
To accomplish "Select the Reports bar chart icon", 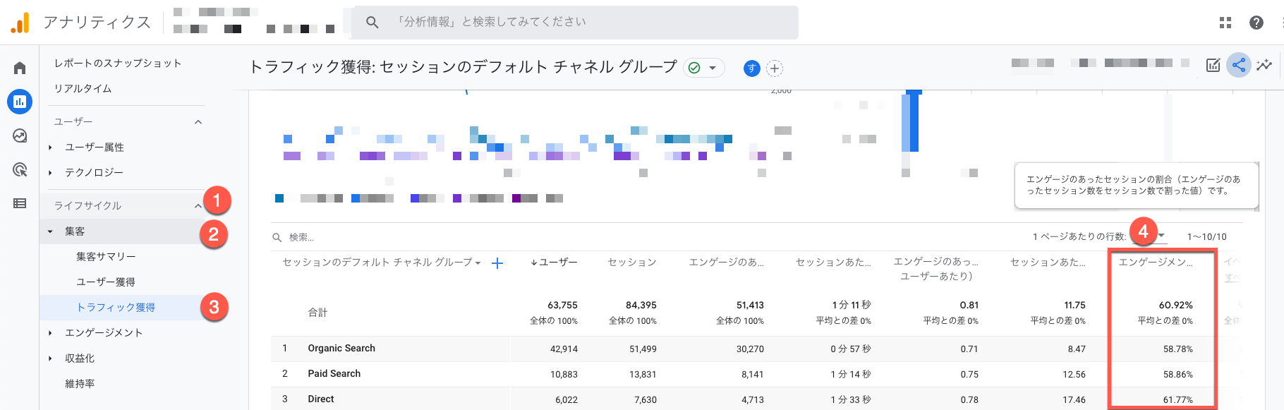I will point(20,102).
